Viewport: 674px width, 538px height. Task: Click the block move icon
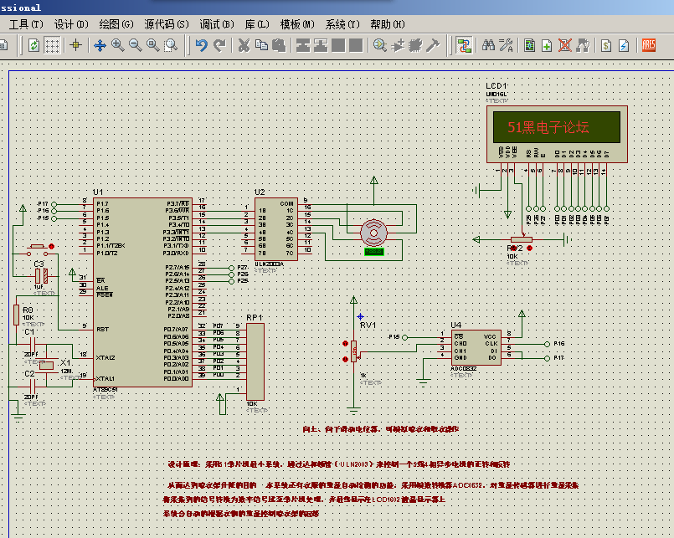[x=320, y=45]
